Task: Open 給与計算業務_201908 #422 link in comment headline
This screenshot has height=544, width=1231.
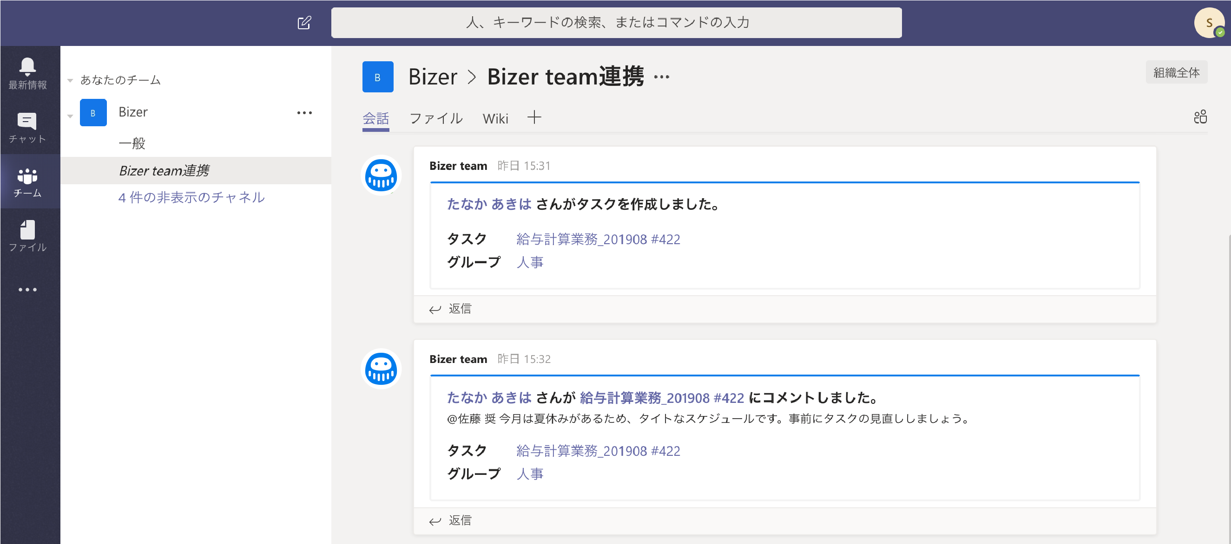Action: click(x=662, y=397)
